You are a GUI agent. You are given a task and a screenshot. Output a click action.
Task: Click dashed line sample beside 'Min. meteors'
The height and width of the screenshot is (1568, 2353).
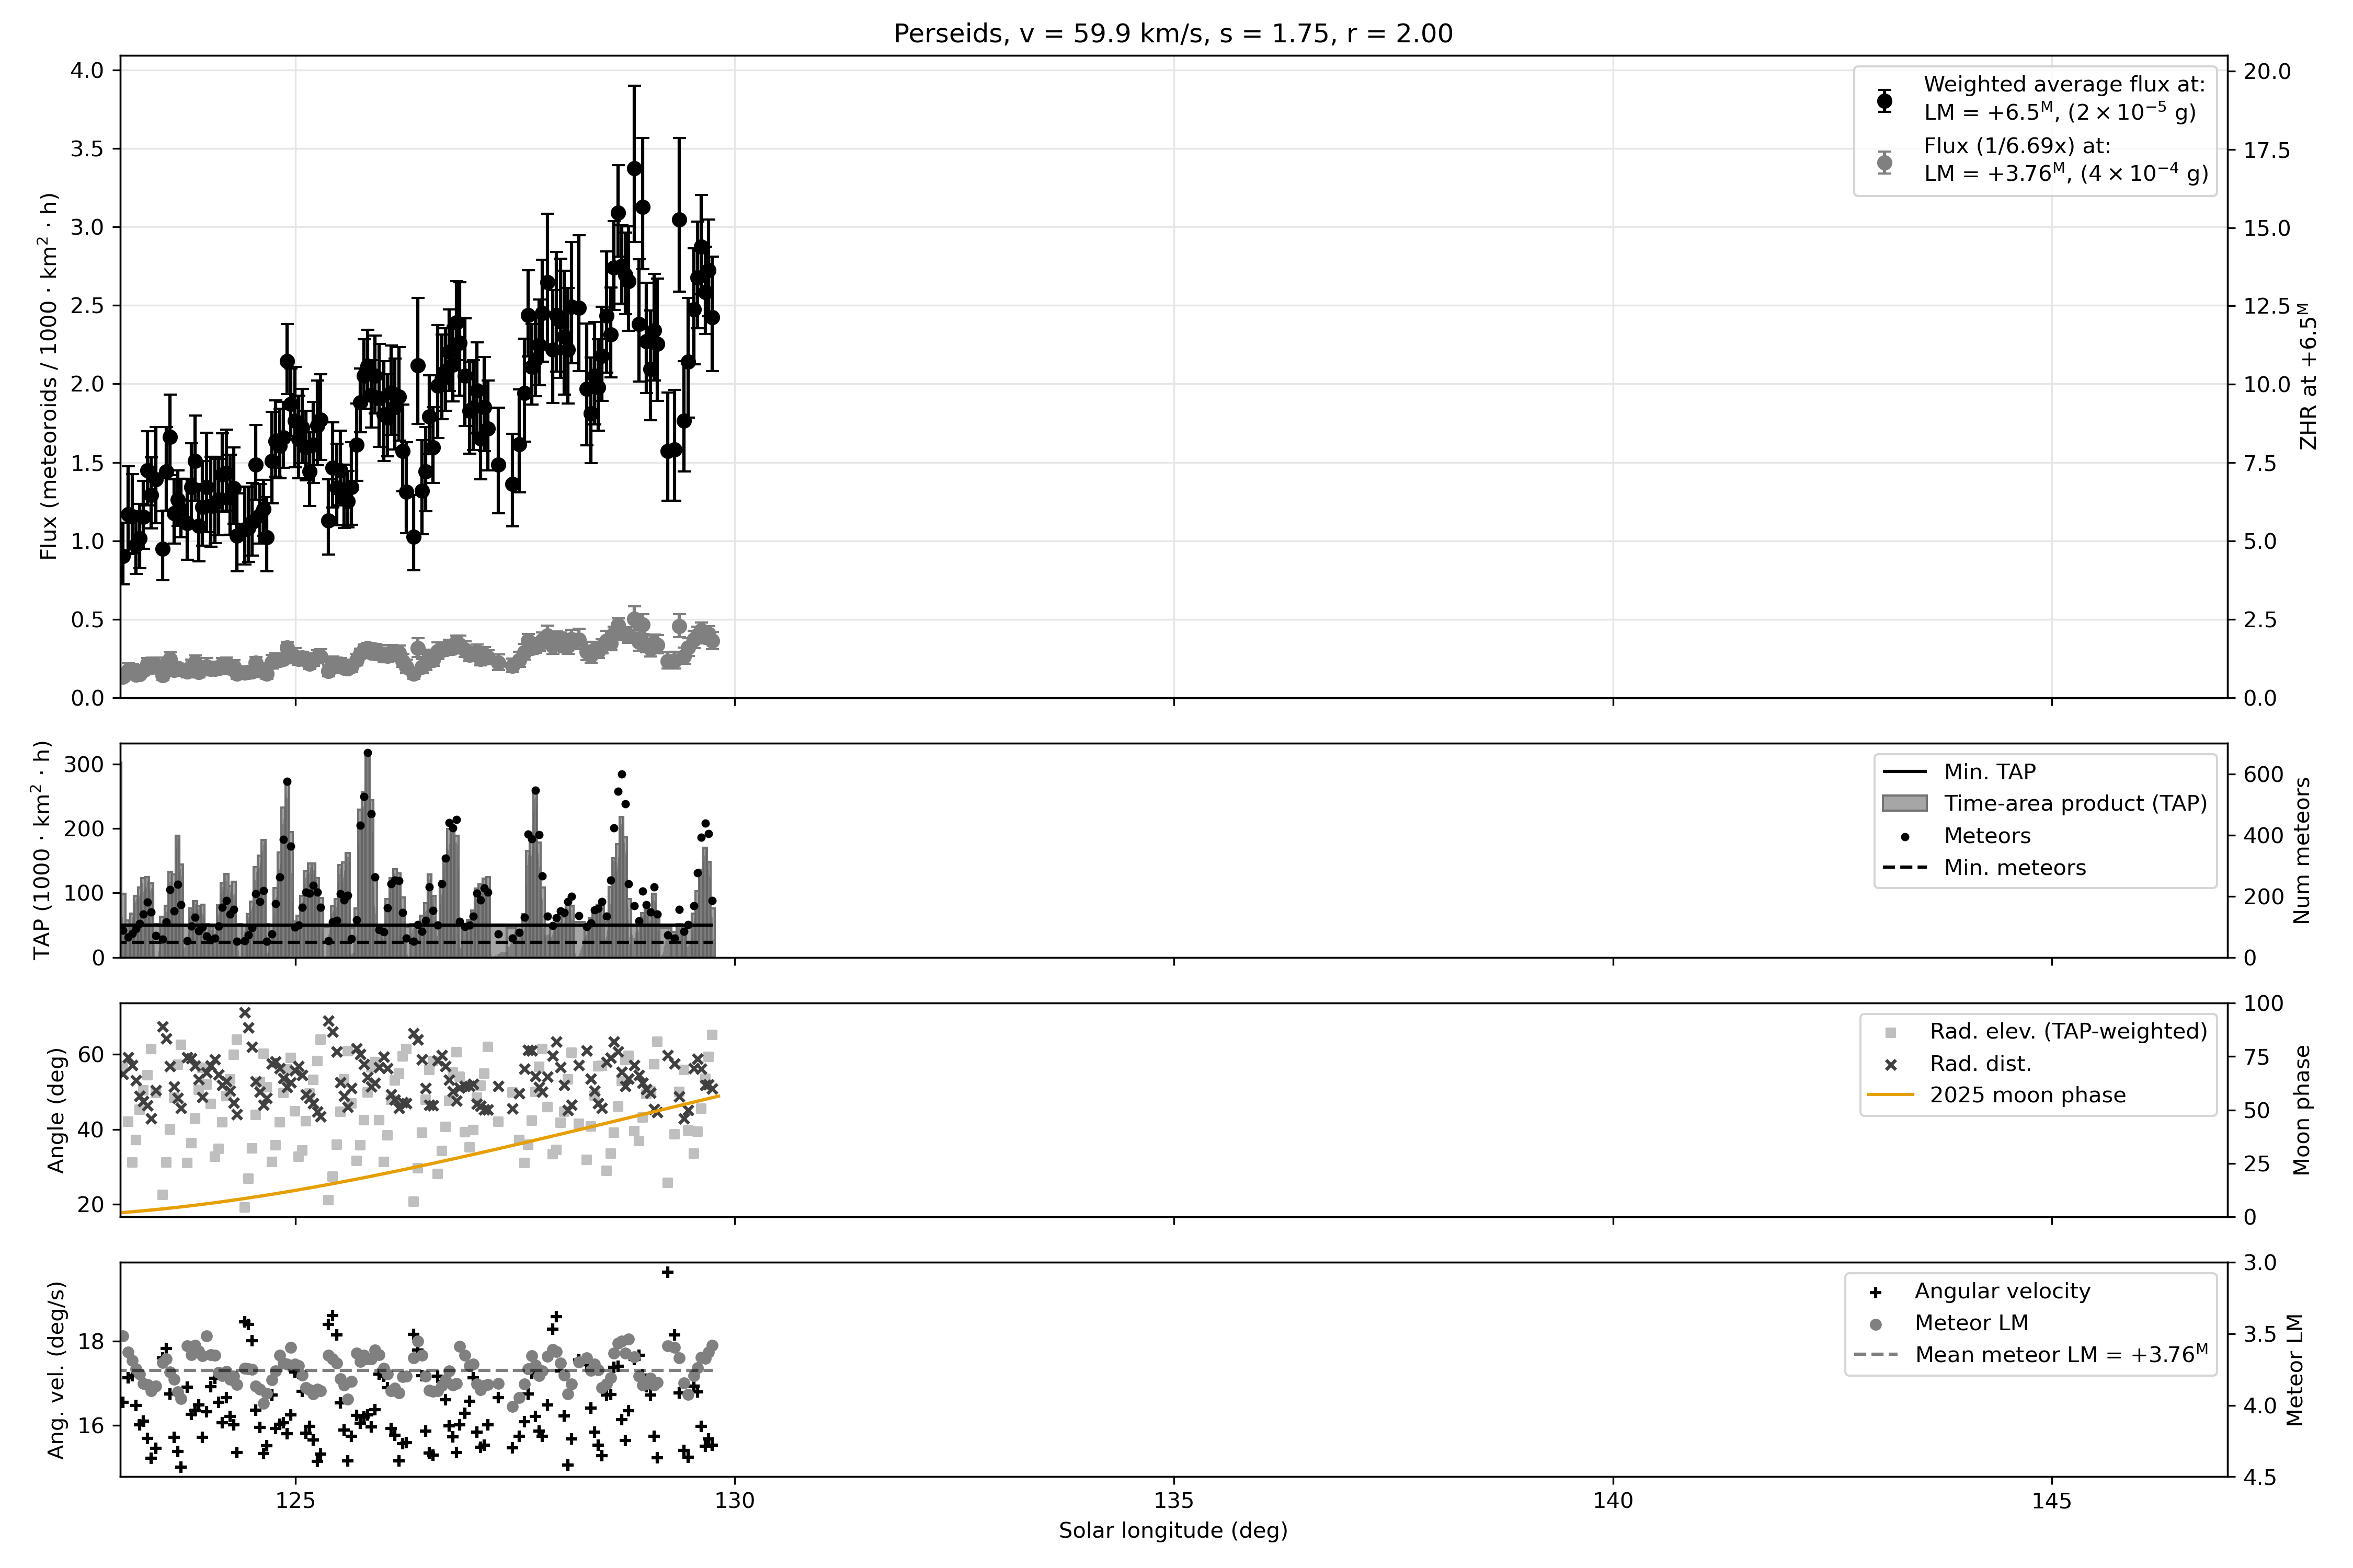[1905, 868]
